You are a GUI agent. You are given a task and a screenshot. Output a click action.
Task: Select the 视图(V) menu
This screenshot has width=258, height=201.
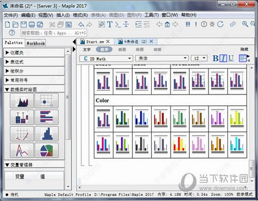(x=46, y=15)
